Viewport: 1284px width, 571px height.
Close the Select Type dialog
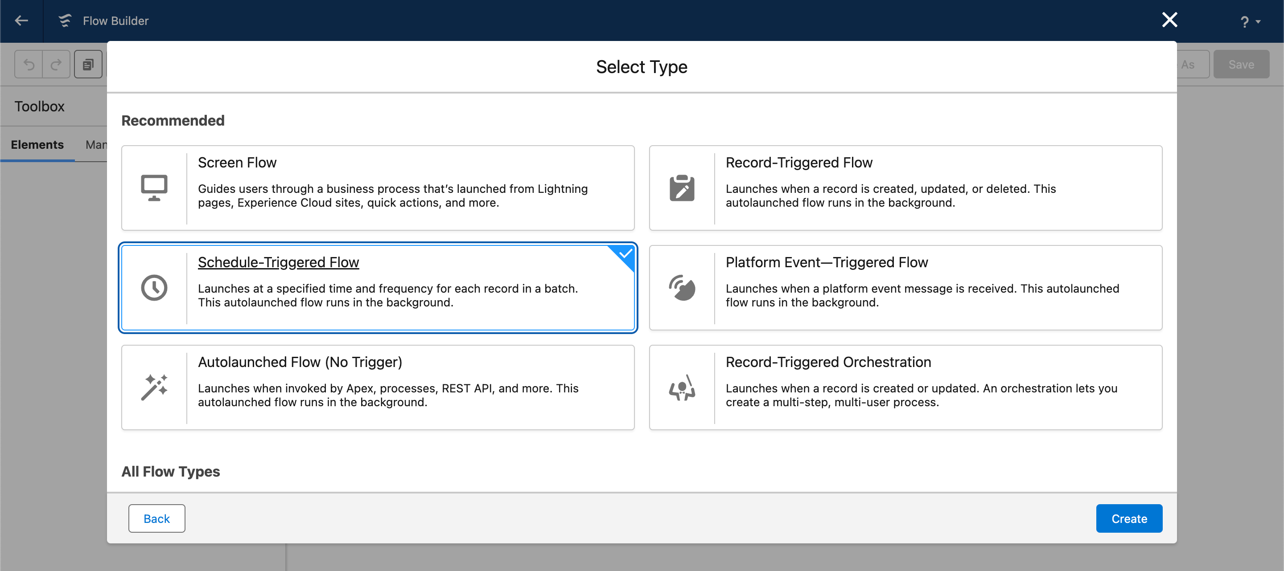click(x=1169, y=20)
